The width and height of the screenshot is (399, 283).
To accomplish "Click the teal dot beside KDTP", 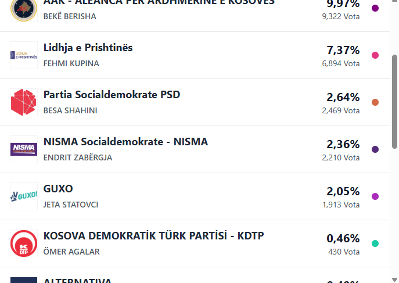I will (375, 243).
